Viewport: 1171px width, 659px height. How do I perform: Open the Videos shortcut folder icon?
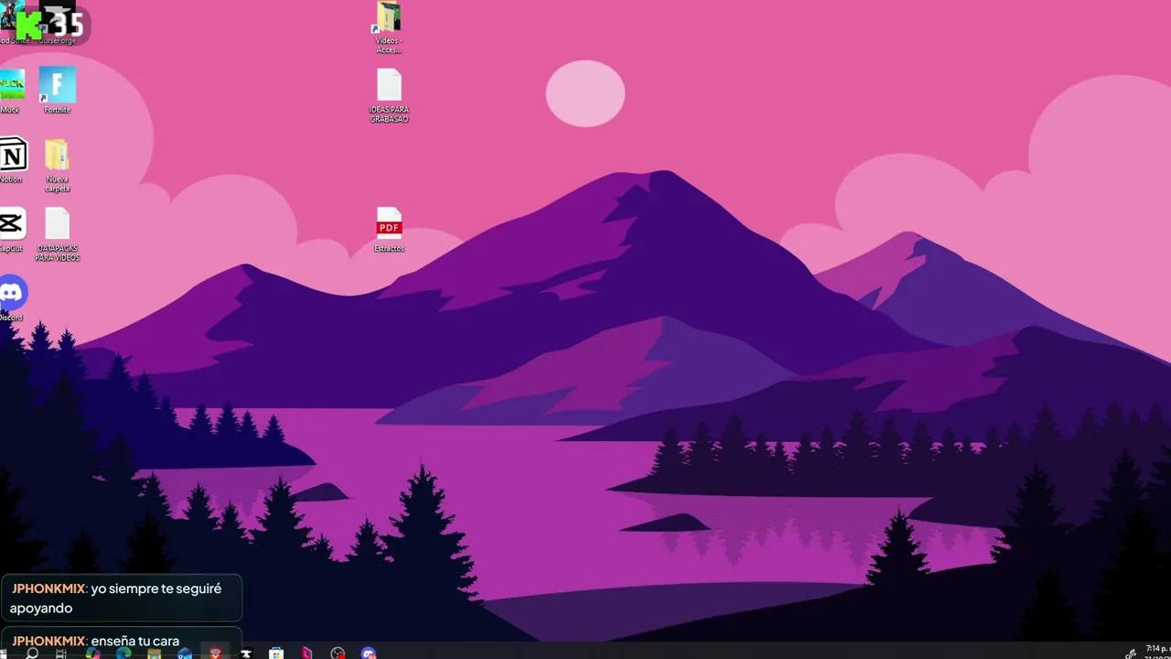[x=389, y=27]
